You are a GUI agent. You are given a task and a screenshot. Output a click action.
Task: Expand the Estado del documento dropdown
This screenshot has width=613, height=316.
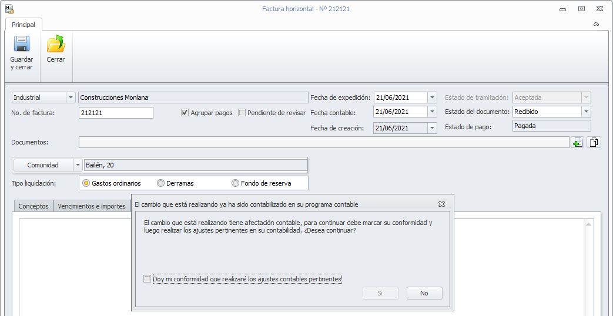[x=586, y=112]
